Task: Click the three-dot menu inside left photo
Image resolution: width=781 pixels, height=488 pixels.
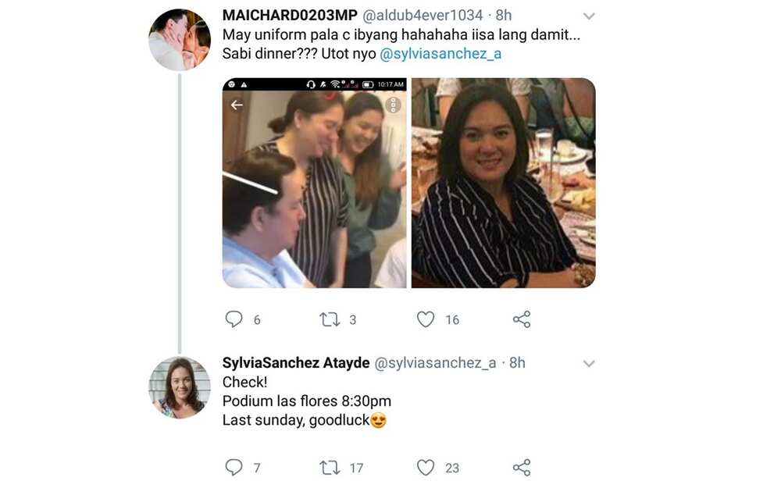Action: [393, 105]
